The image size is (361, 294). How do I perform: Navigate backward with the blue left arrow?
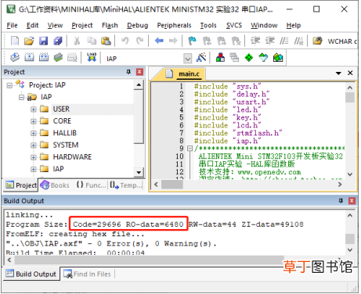tap(159, 41)
